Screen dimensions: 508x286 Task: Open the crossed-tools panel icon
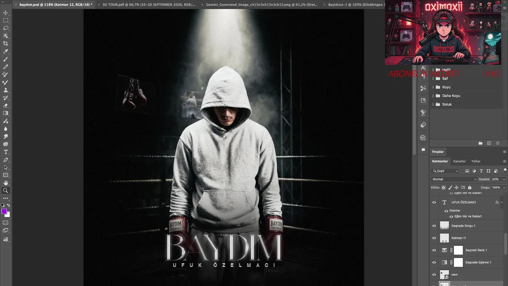tap(423, 88)
